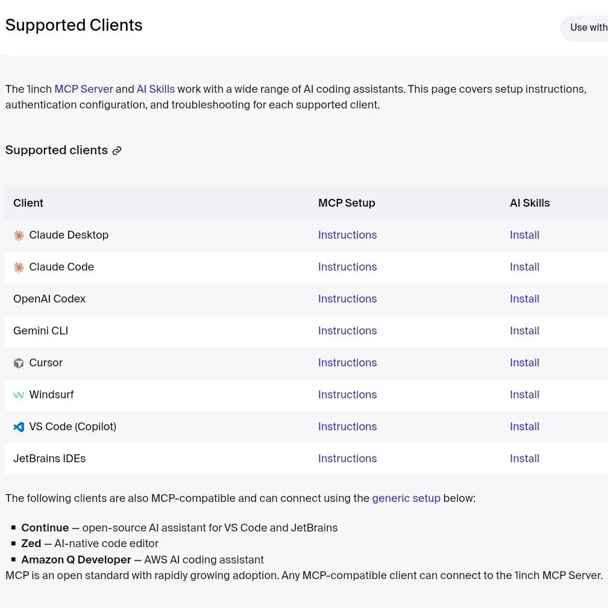608x608 pixels.
Task: Install AI Skills for Cursor
Action: (524, 363)
